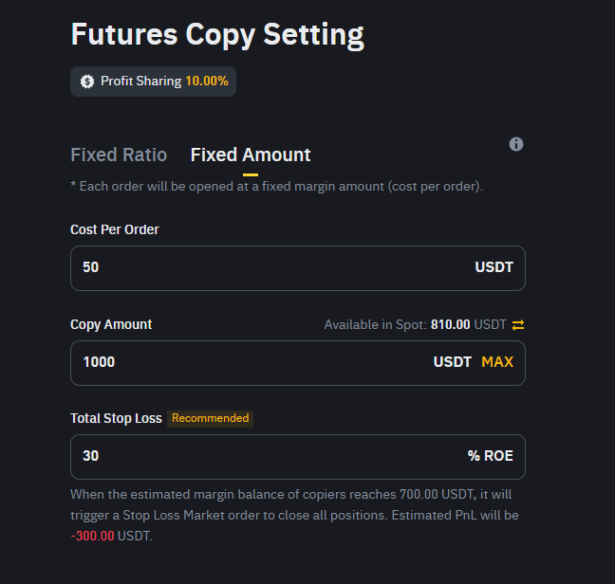Focus the Cost Per Order input field

[x=266, y=267]
